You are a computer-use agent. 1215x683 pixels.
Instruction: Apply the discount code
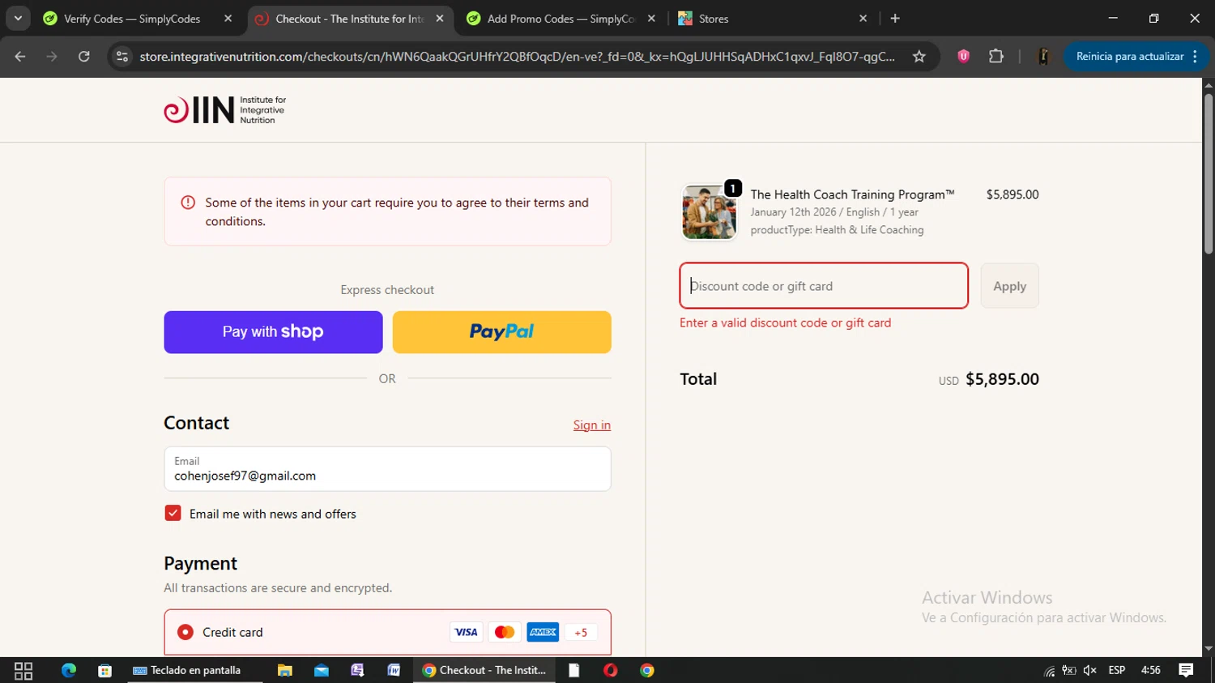click(x=1009, y=286)
